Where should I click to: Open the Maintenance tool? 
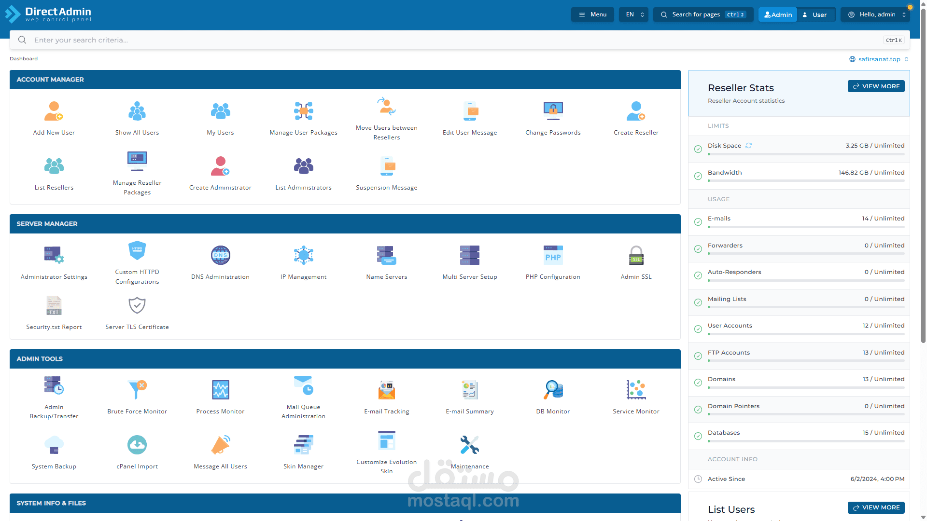pyautogui.click(x=470, y=450)
